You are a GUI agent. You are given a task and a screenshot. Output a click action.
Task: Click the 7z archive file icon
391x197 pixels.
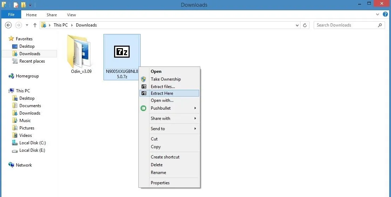[122, 52]
